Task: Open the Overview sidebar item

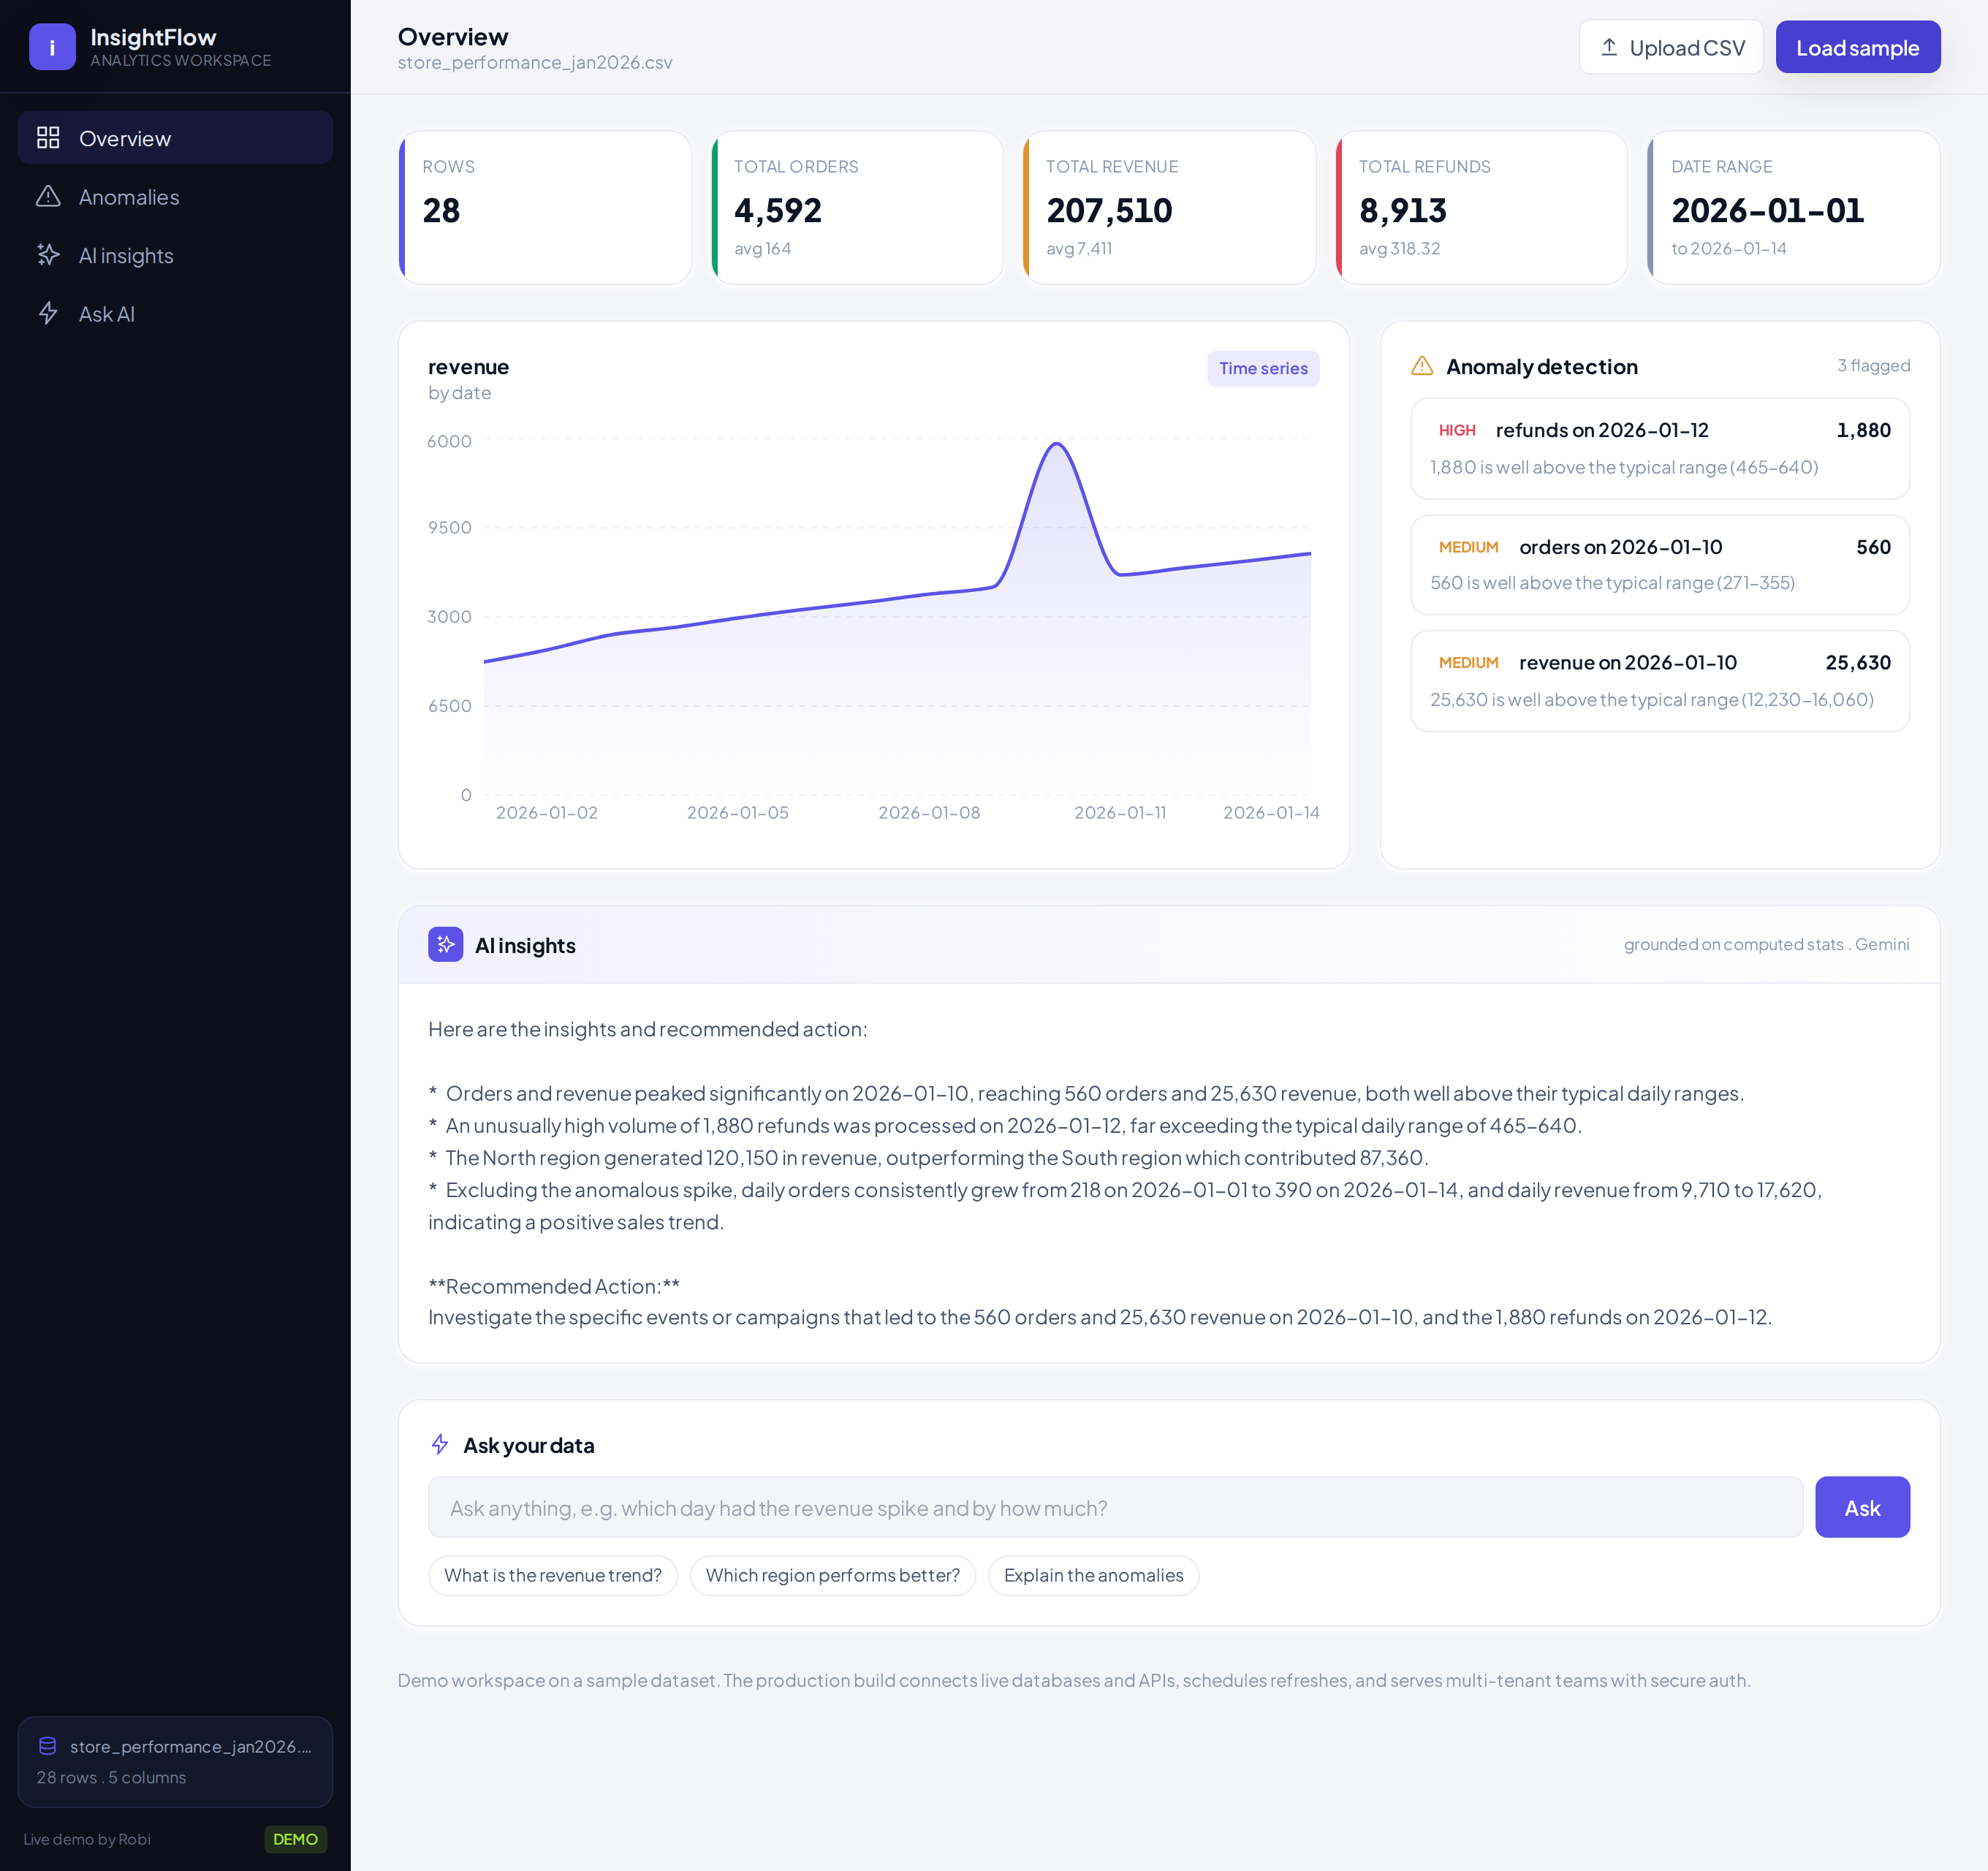Action: pos(175,138)
